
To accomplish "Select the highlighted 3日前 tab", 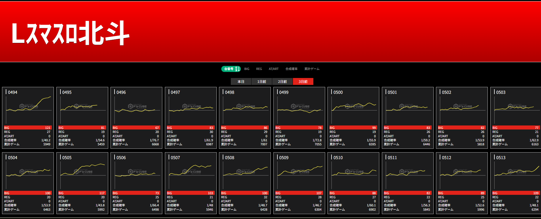I will 303,82.
